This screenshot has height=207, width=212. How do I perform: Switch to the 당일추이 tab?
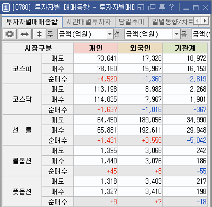coord(132,22)
